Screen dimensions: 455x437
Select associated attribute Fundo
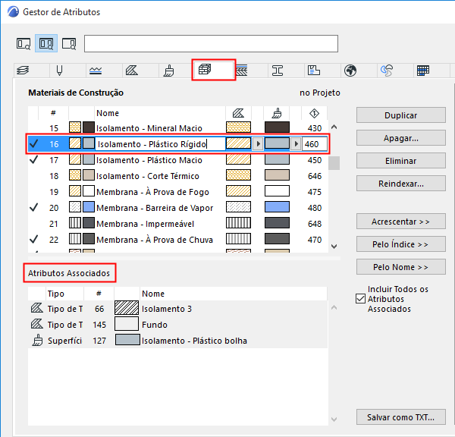tap(177, 325)
